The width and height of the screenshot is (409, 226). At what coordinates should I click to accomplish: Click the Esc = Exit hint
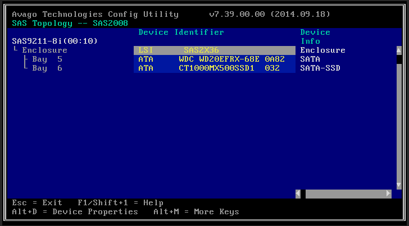[x=37, y=202]
